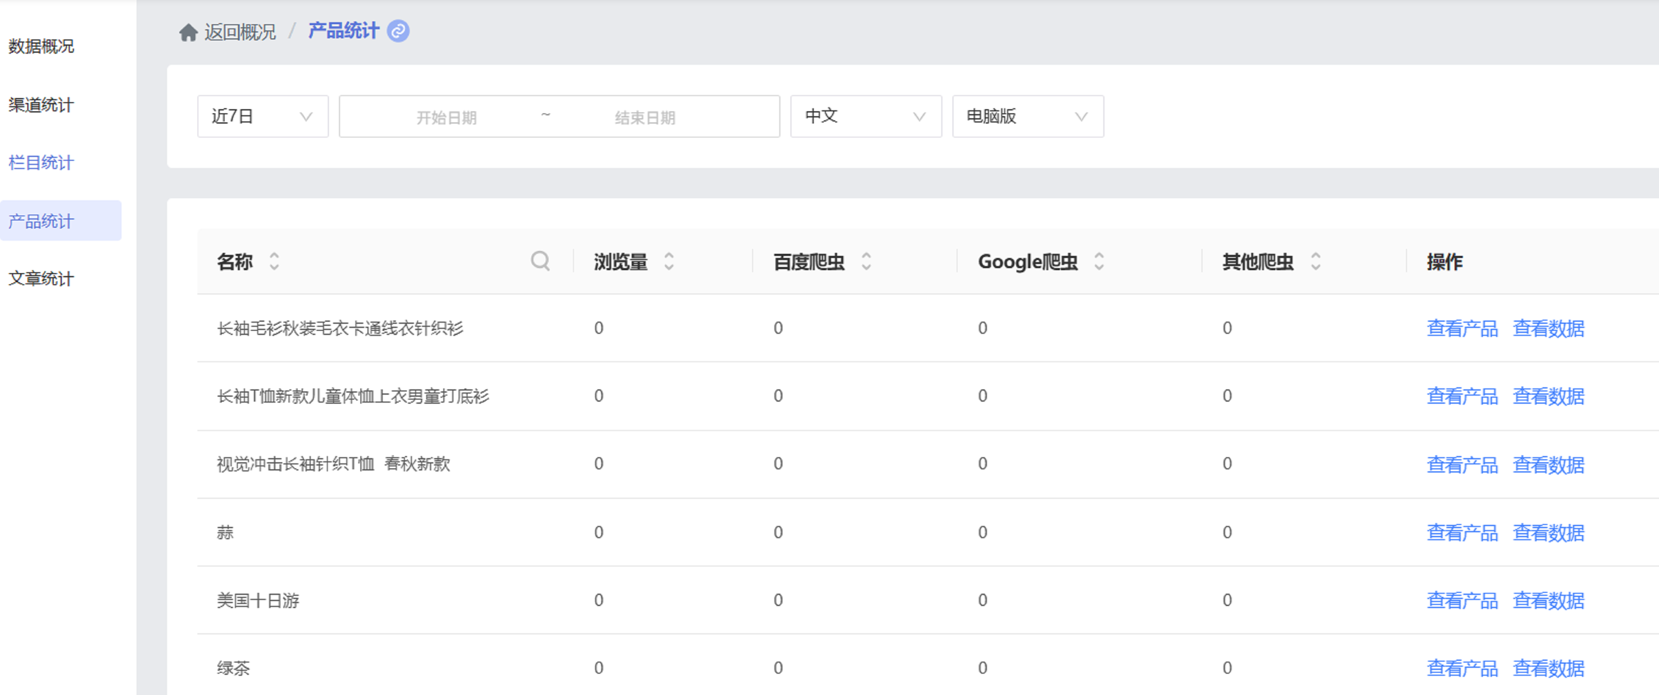1659x695 pixels.
Task: Sort table by 名称 column arrows
Action: coord(274,261)
